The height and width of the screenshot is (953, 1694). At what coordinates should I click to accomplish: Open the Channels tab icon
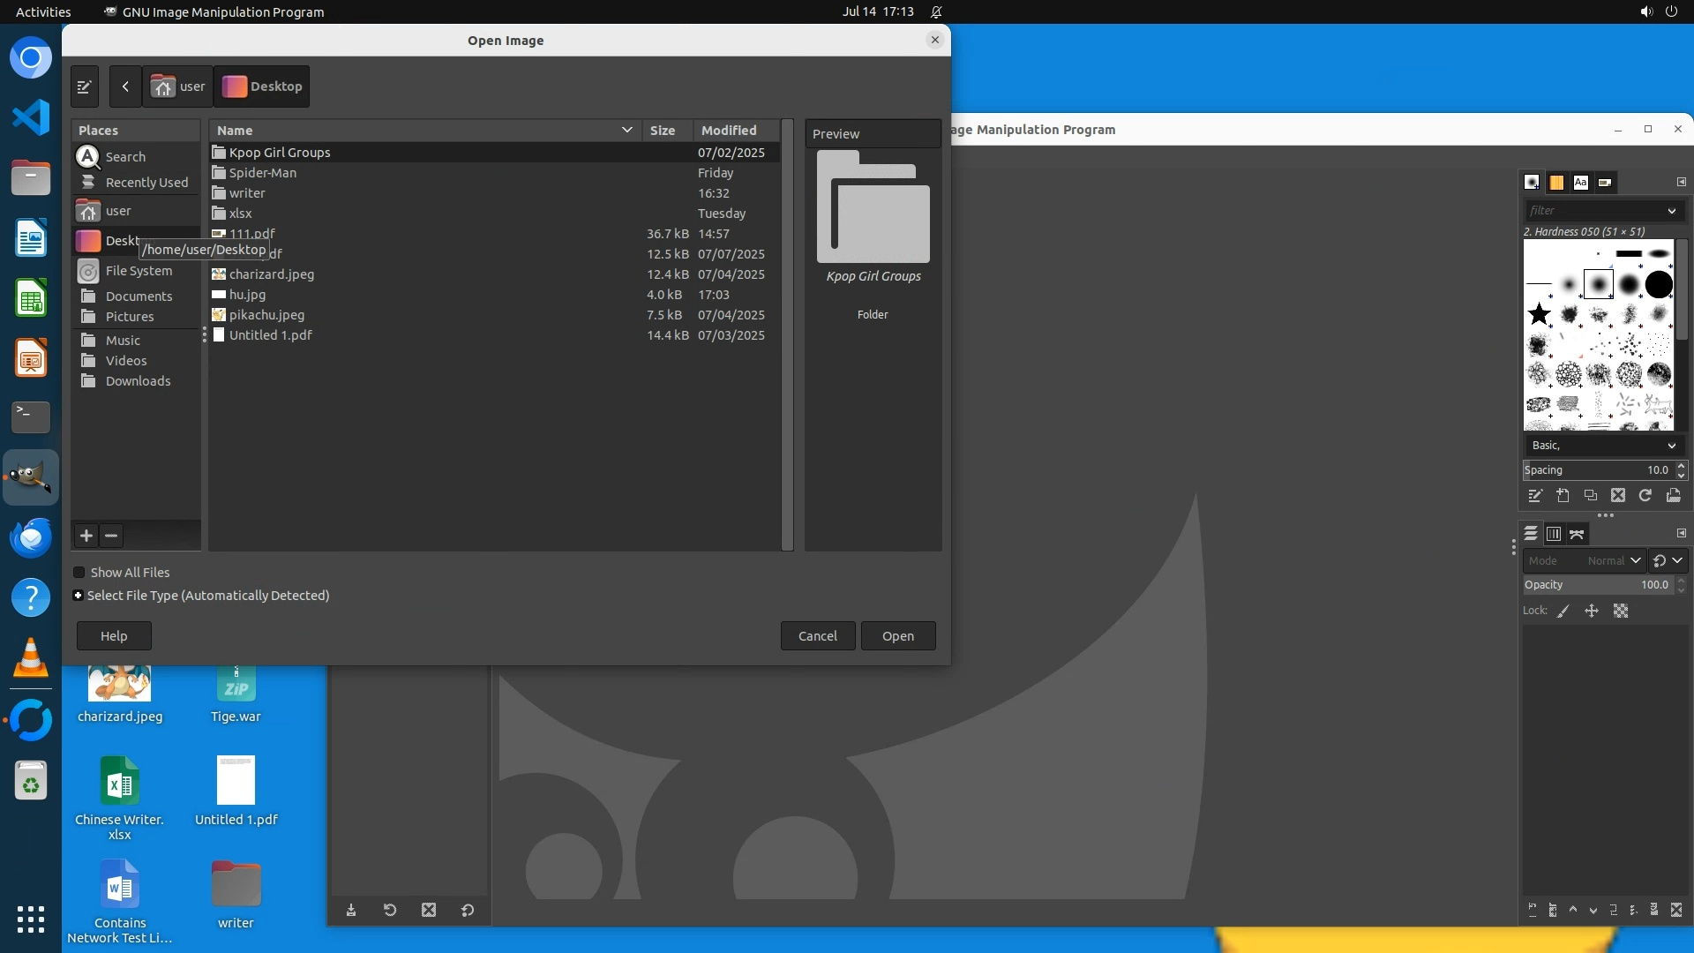pyautogui.click(x=1554, y=534)
